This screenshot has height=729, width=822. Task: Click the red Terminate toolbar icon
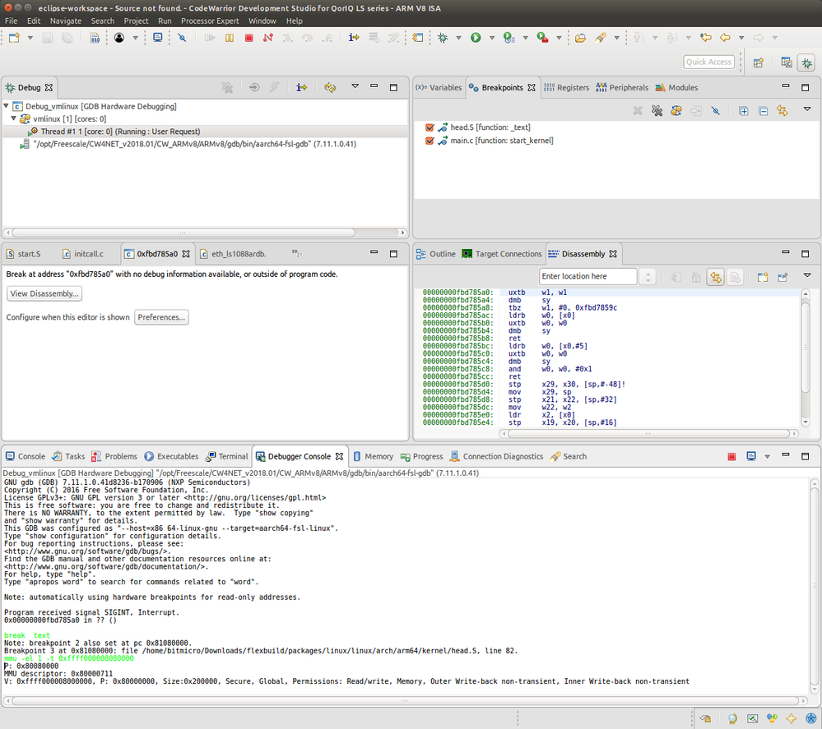[249, 38]
